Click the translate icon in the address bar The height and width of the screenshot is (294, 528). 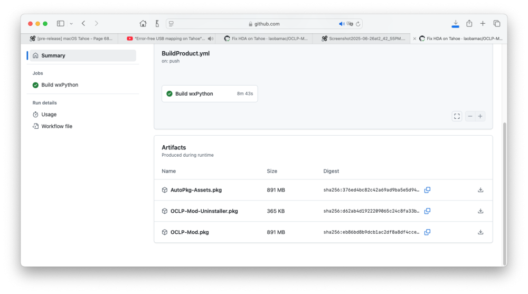pos(350,24)
